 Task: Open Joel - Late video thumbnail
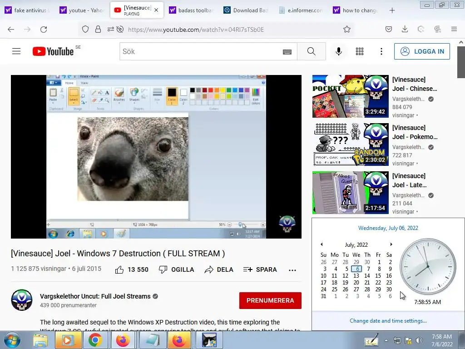350,192
